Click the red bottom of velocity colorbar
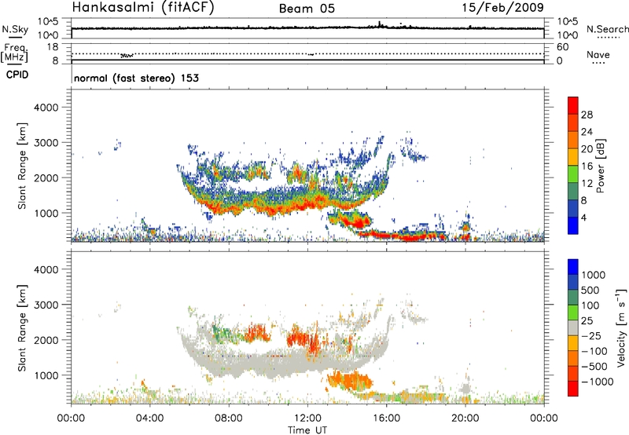The height and width of the screenshot is (435, 629). [573, 389]
